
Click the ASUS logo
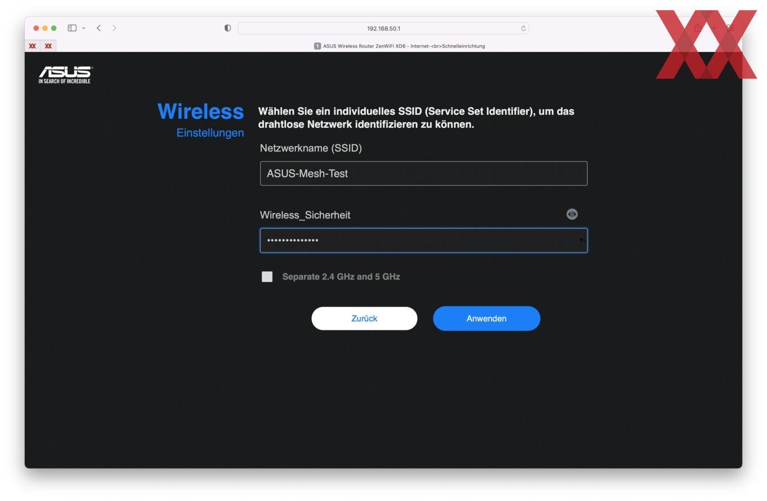(x=65, y=74)
